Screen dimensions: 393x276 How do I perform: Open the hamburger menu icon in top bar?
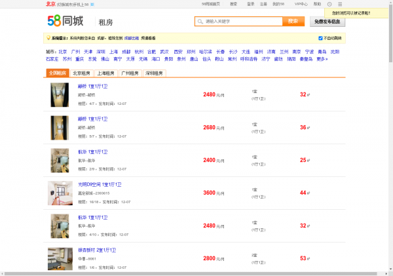(x=340, y=4)
